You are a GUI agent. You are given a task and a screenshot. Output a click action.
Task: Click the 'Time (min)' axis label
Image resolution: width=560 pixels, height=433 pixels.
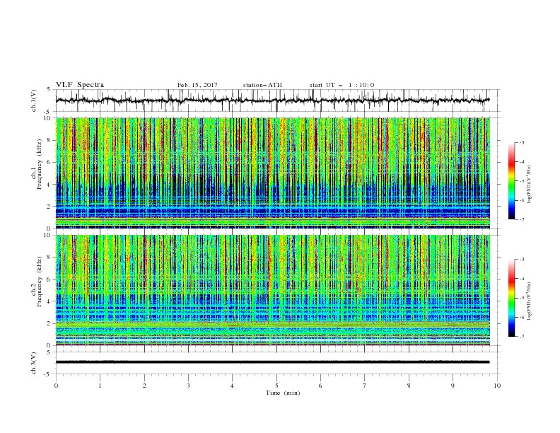click(x=283, y=393)
